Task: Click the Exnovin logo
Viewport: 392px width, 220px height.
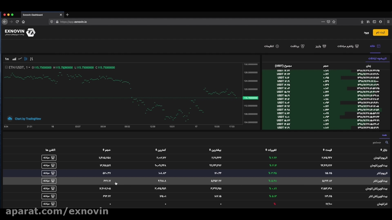Action: point(20,32)
